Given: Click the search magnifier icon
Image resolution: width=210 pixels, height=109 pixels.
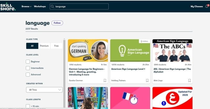Looking at the screenshot, I should 52,7.
